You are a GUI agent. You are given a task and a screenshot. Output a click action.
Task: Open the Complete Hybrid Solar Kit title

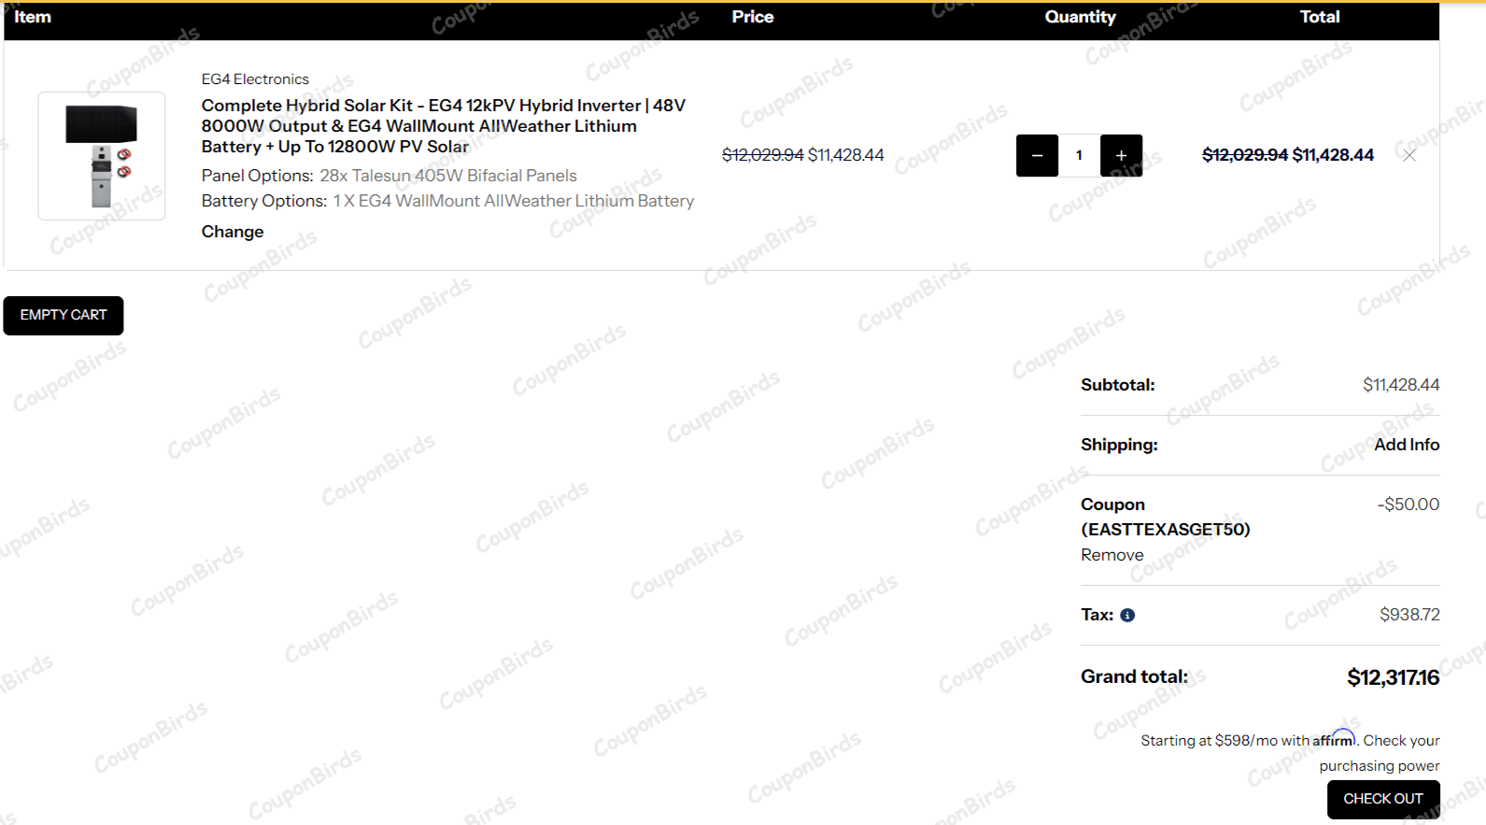click(444, 126)
